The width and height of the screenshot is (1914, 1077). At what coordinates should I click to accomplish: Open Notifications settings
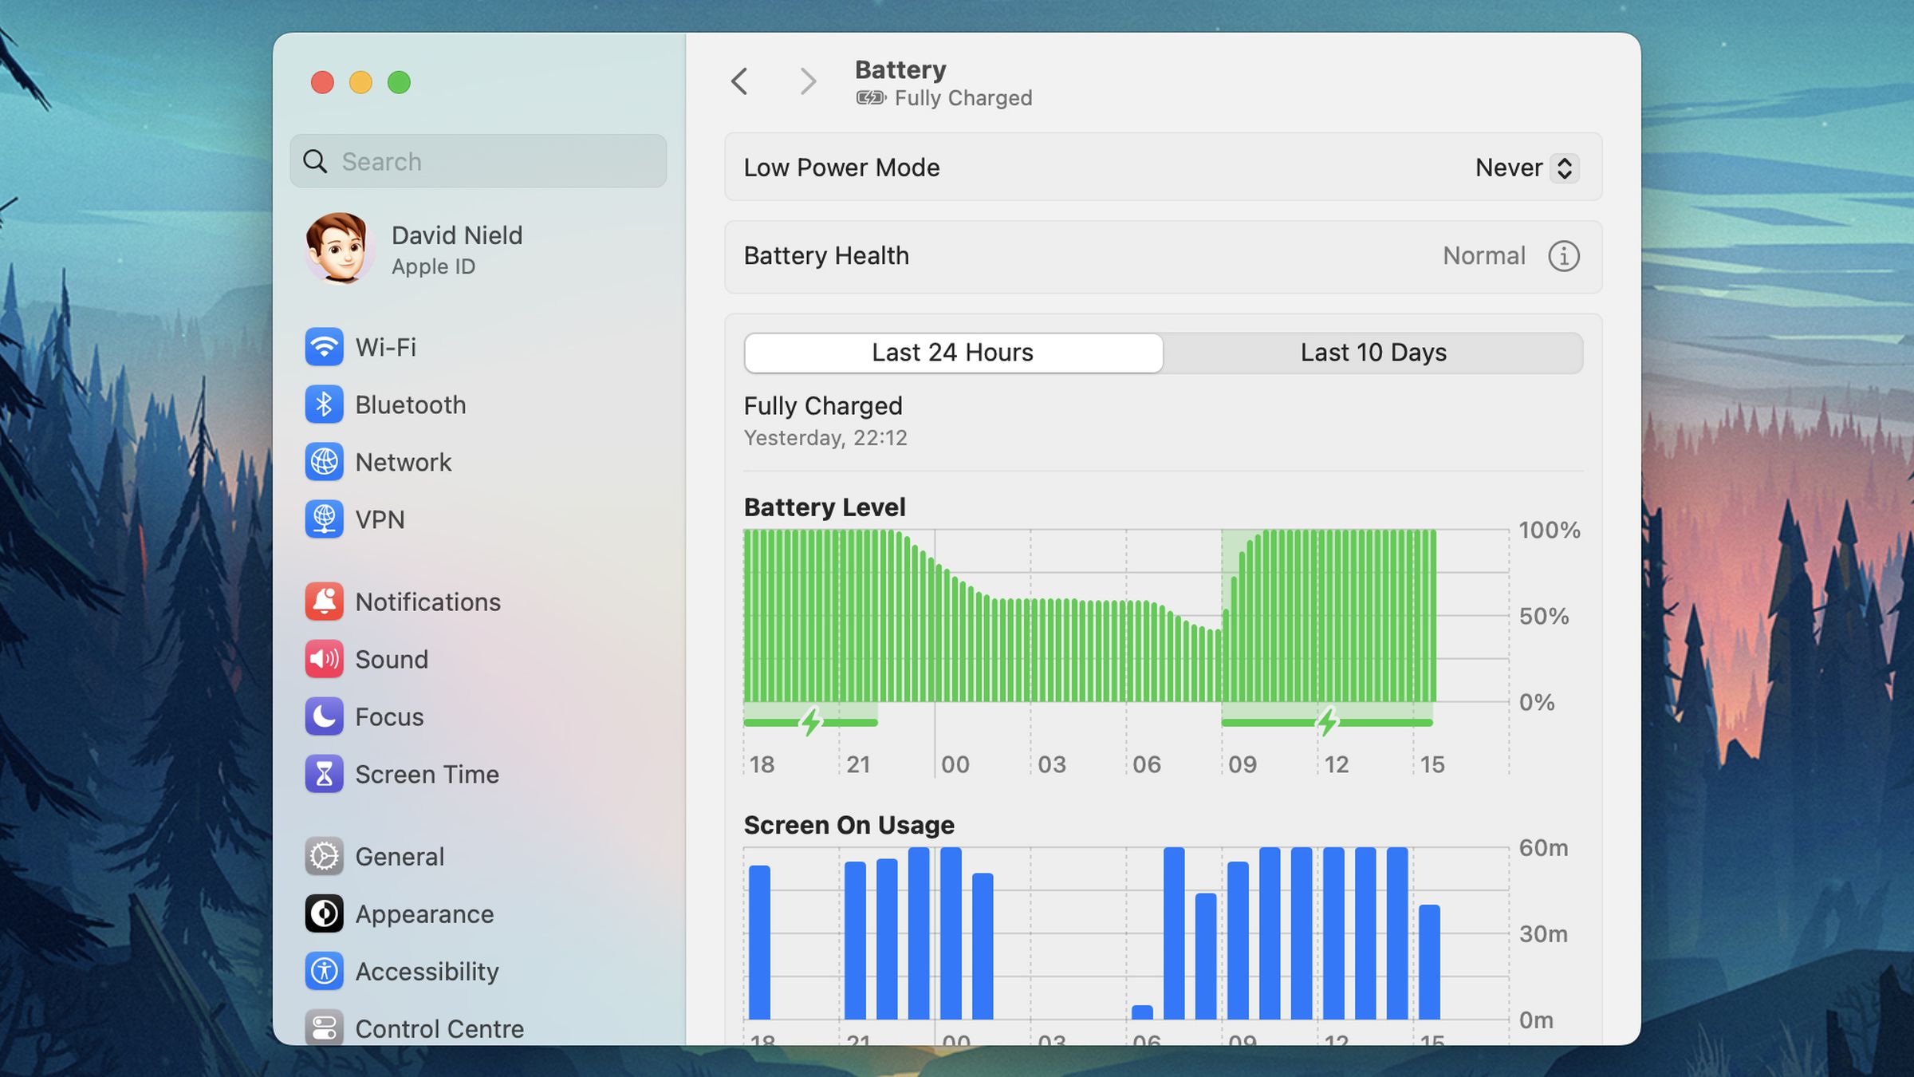coord(428,602)
